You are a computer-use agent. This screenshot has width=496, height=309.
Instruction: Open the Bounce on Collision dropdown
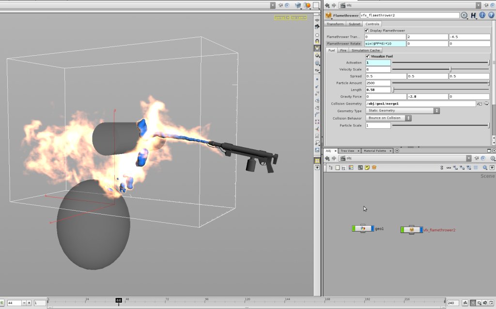click(408, 118)
